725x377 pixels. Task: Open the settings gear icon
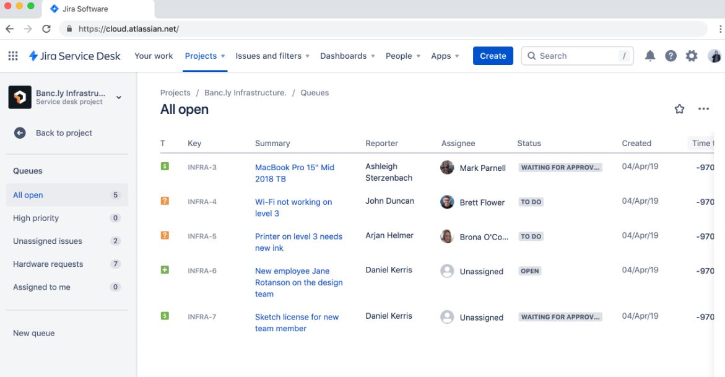692,56
